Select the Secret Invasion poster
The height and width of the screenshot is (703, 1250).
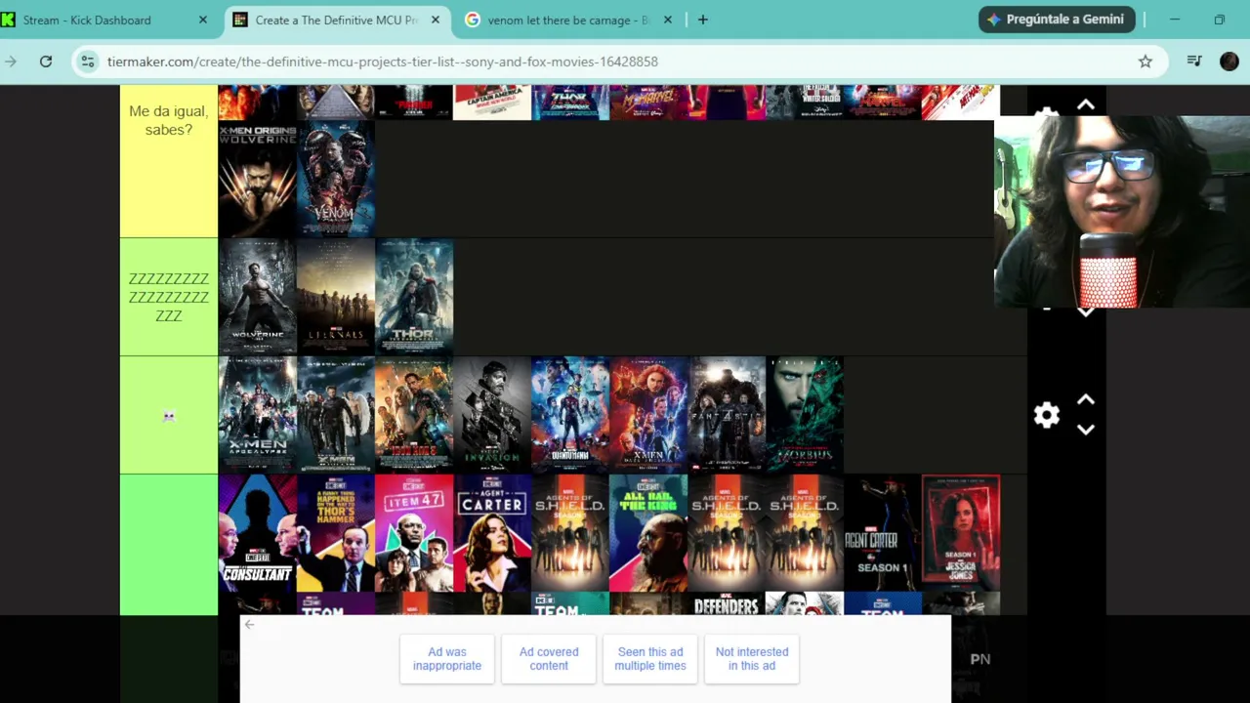coord(492,415)
